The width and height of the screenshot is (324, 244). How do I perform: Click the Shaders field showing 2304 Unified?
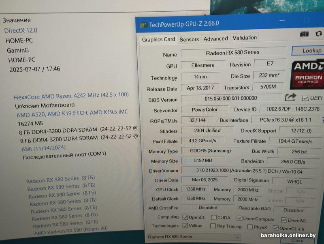click(207, 131)
